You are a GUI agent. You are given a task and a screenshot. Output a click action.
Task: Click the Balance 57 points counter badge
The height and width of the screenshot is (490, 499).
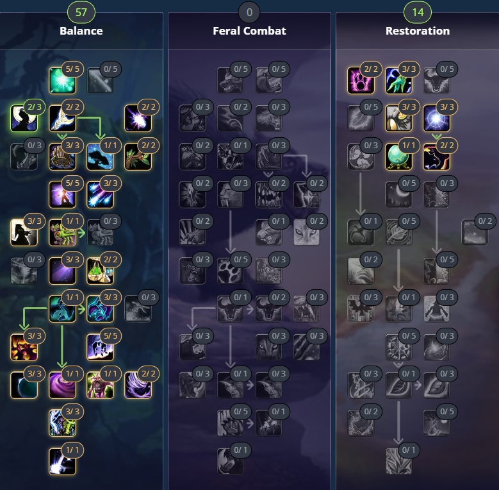click(81, 12)
